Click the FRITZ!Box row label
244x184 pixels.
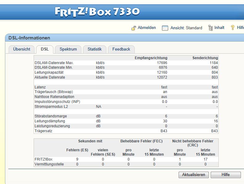[43, 159]
